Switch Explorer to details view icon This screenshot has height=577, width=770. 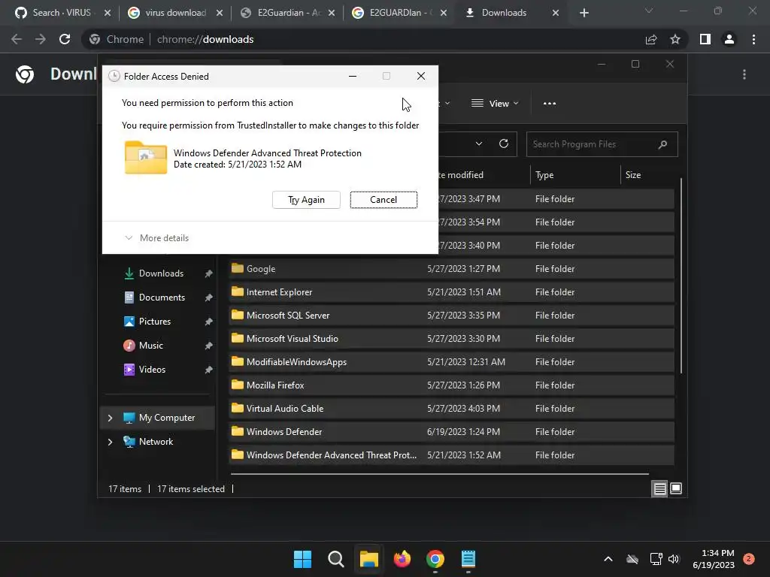659,488
